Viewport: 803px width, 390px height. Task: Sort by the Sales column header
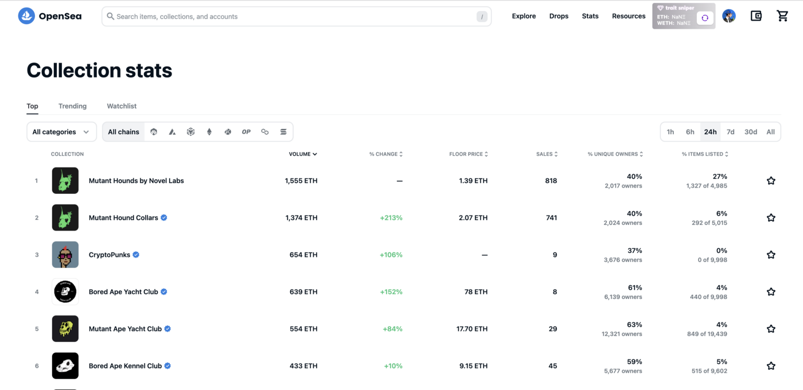547,154
